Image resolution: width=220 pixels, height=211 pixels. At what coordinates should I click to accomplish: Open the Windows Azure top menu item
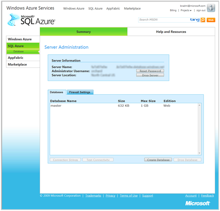coord(74,9)
